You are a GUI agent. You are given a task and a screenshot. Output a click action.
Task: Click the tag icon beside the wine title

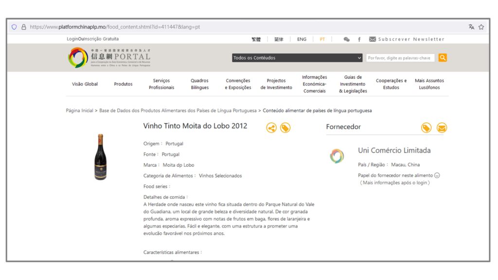[x=285, y=128]
